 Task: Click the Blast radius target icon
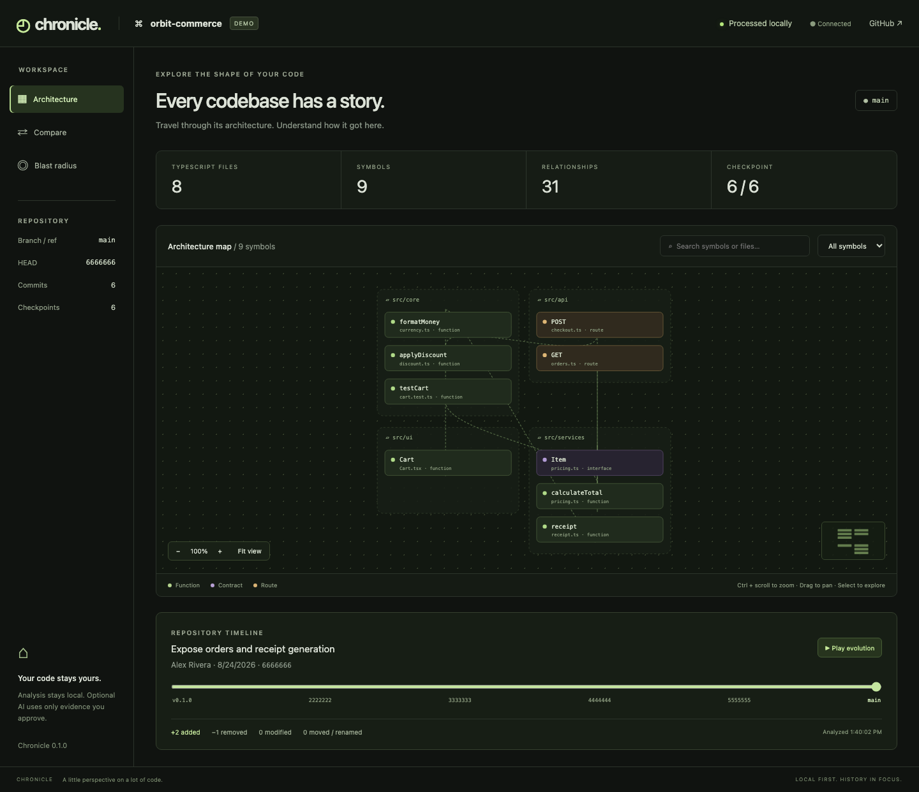(x=23, y=166)
